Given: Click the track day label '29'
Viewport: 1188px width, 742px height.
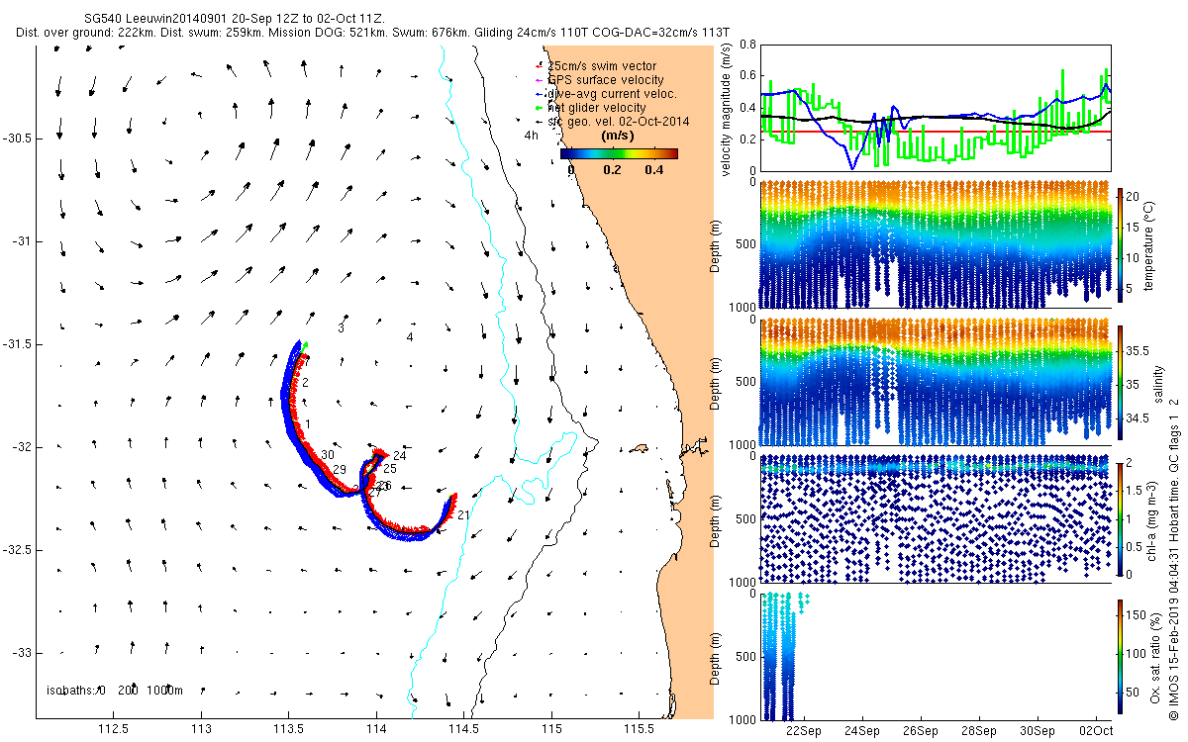Looking at the screenshot, I should point(340,469).
